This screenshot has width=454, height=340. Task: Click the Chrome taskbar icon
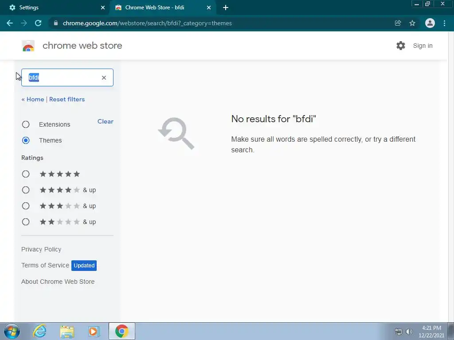click(121, 331)
